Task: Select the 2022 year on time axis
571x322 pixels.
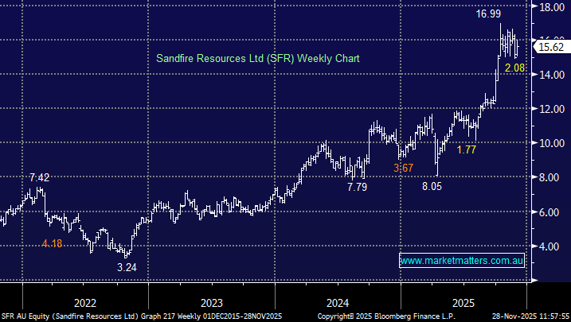Action: (85, 303)
